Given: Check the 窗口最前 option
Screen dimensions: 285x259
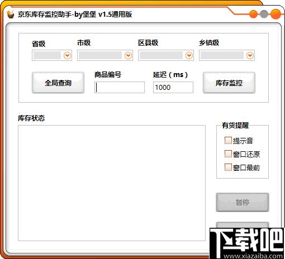Looking at the screenshot, I should (x=228, y=167).
